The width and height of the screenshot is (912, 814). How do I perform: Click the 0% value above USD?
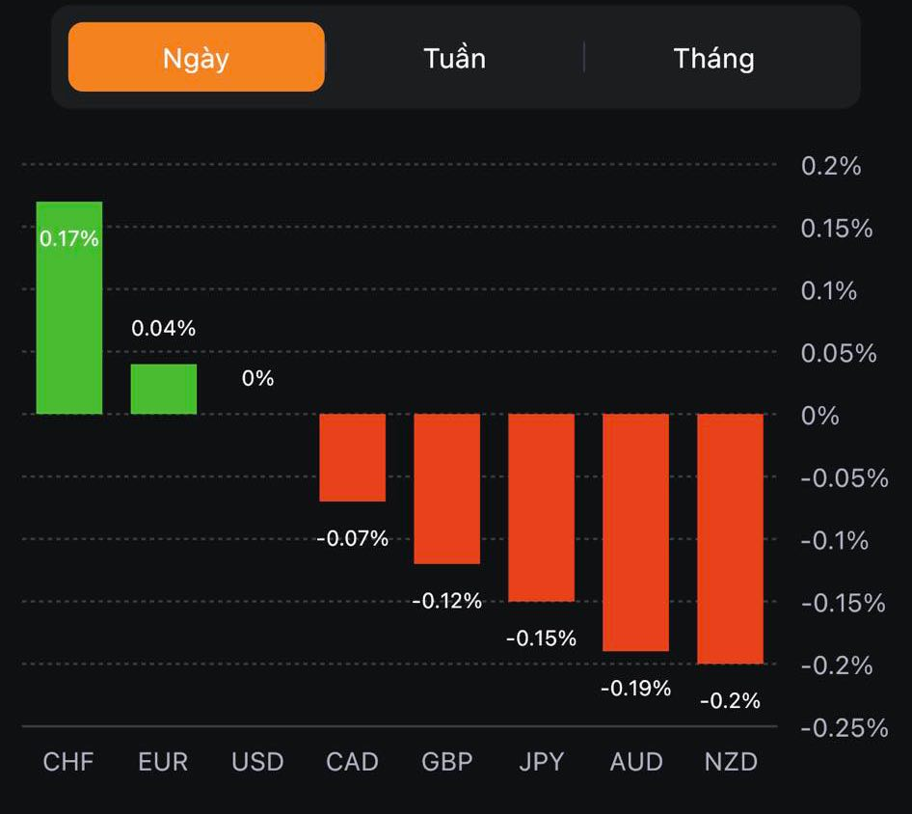pyautogui.click(x=257, y=378)
